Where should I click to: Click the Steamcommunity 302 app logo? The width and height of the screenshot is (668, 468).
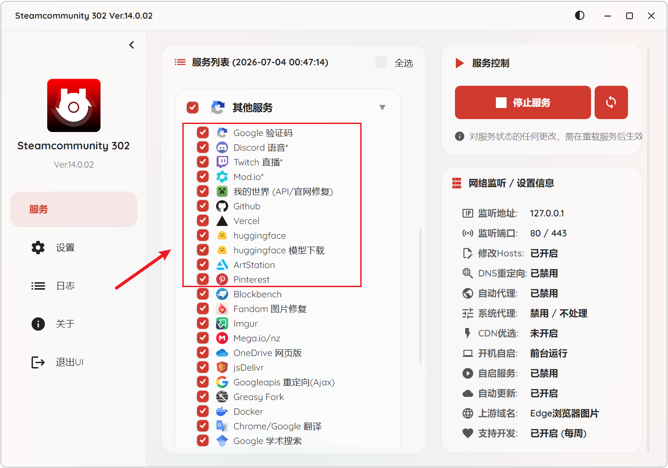pyautogui.click(x=74, y=105)
